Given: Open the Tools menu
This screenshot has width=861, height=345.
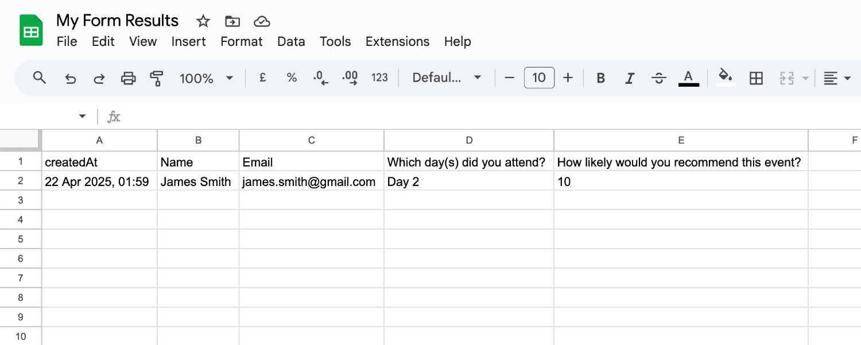Looking at the screenshot, I should pyautogui.click(x=335, y=41).
